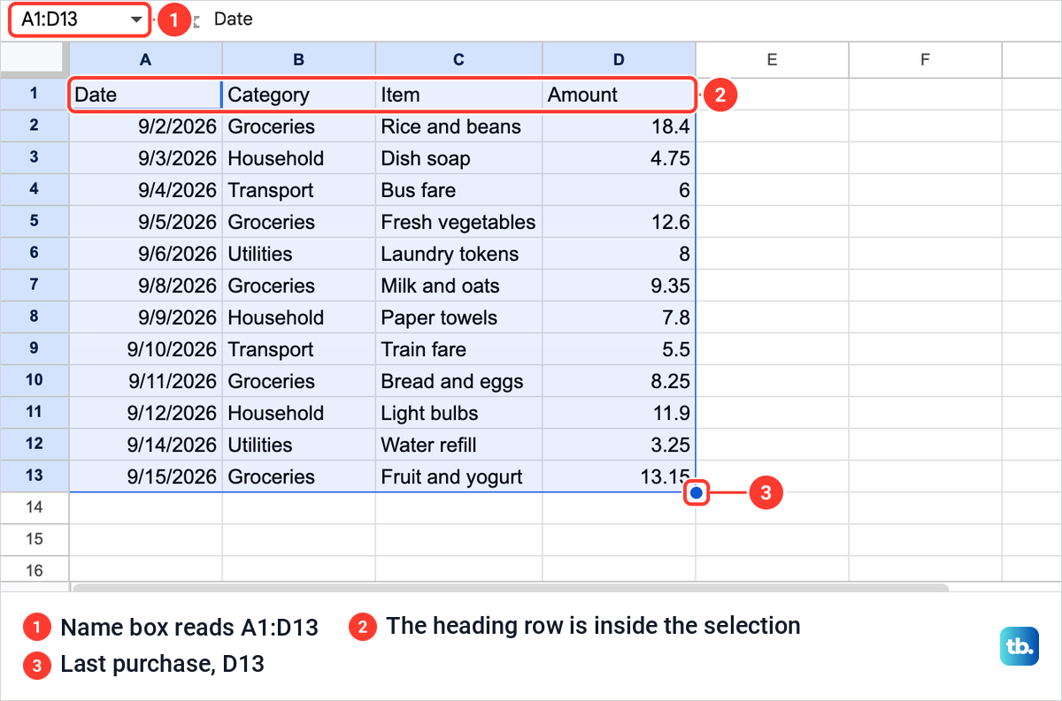The width and height of the screenshot is (1062, 701).
Task: Select the cell with date 9/8/2026
Action: click(x=146, y=286)
